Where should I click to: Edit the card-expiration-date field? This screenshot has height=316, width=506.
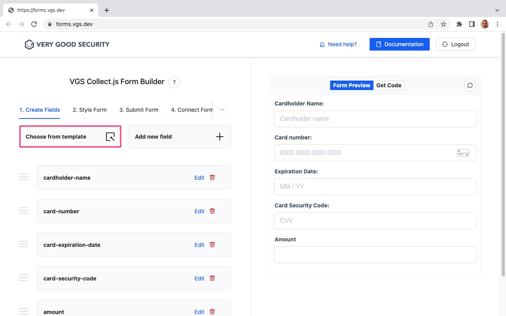199,245
